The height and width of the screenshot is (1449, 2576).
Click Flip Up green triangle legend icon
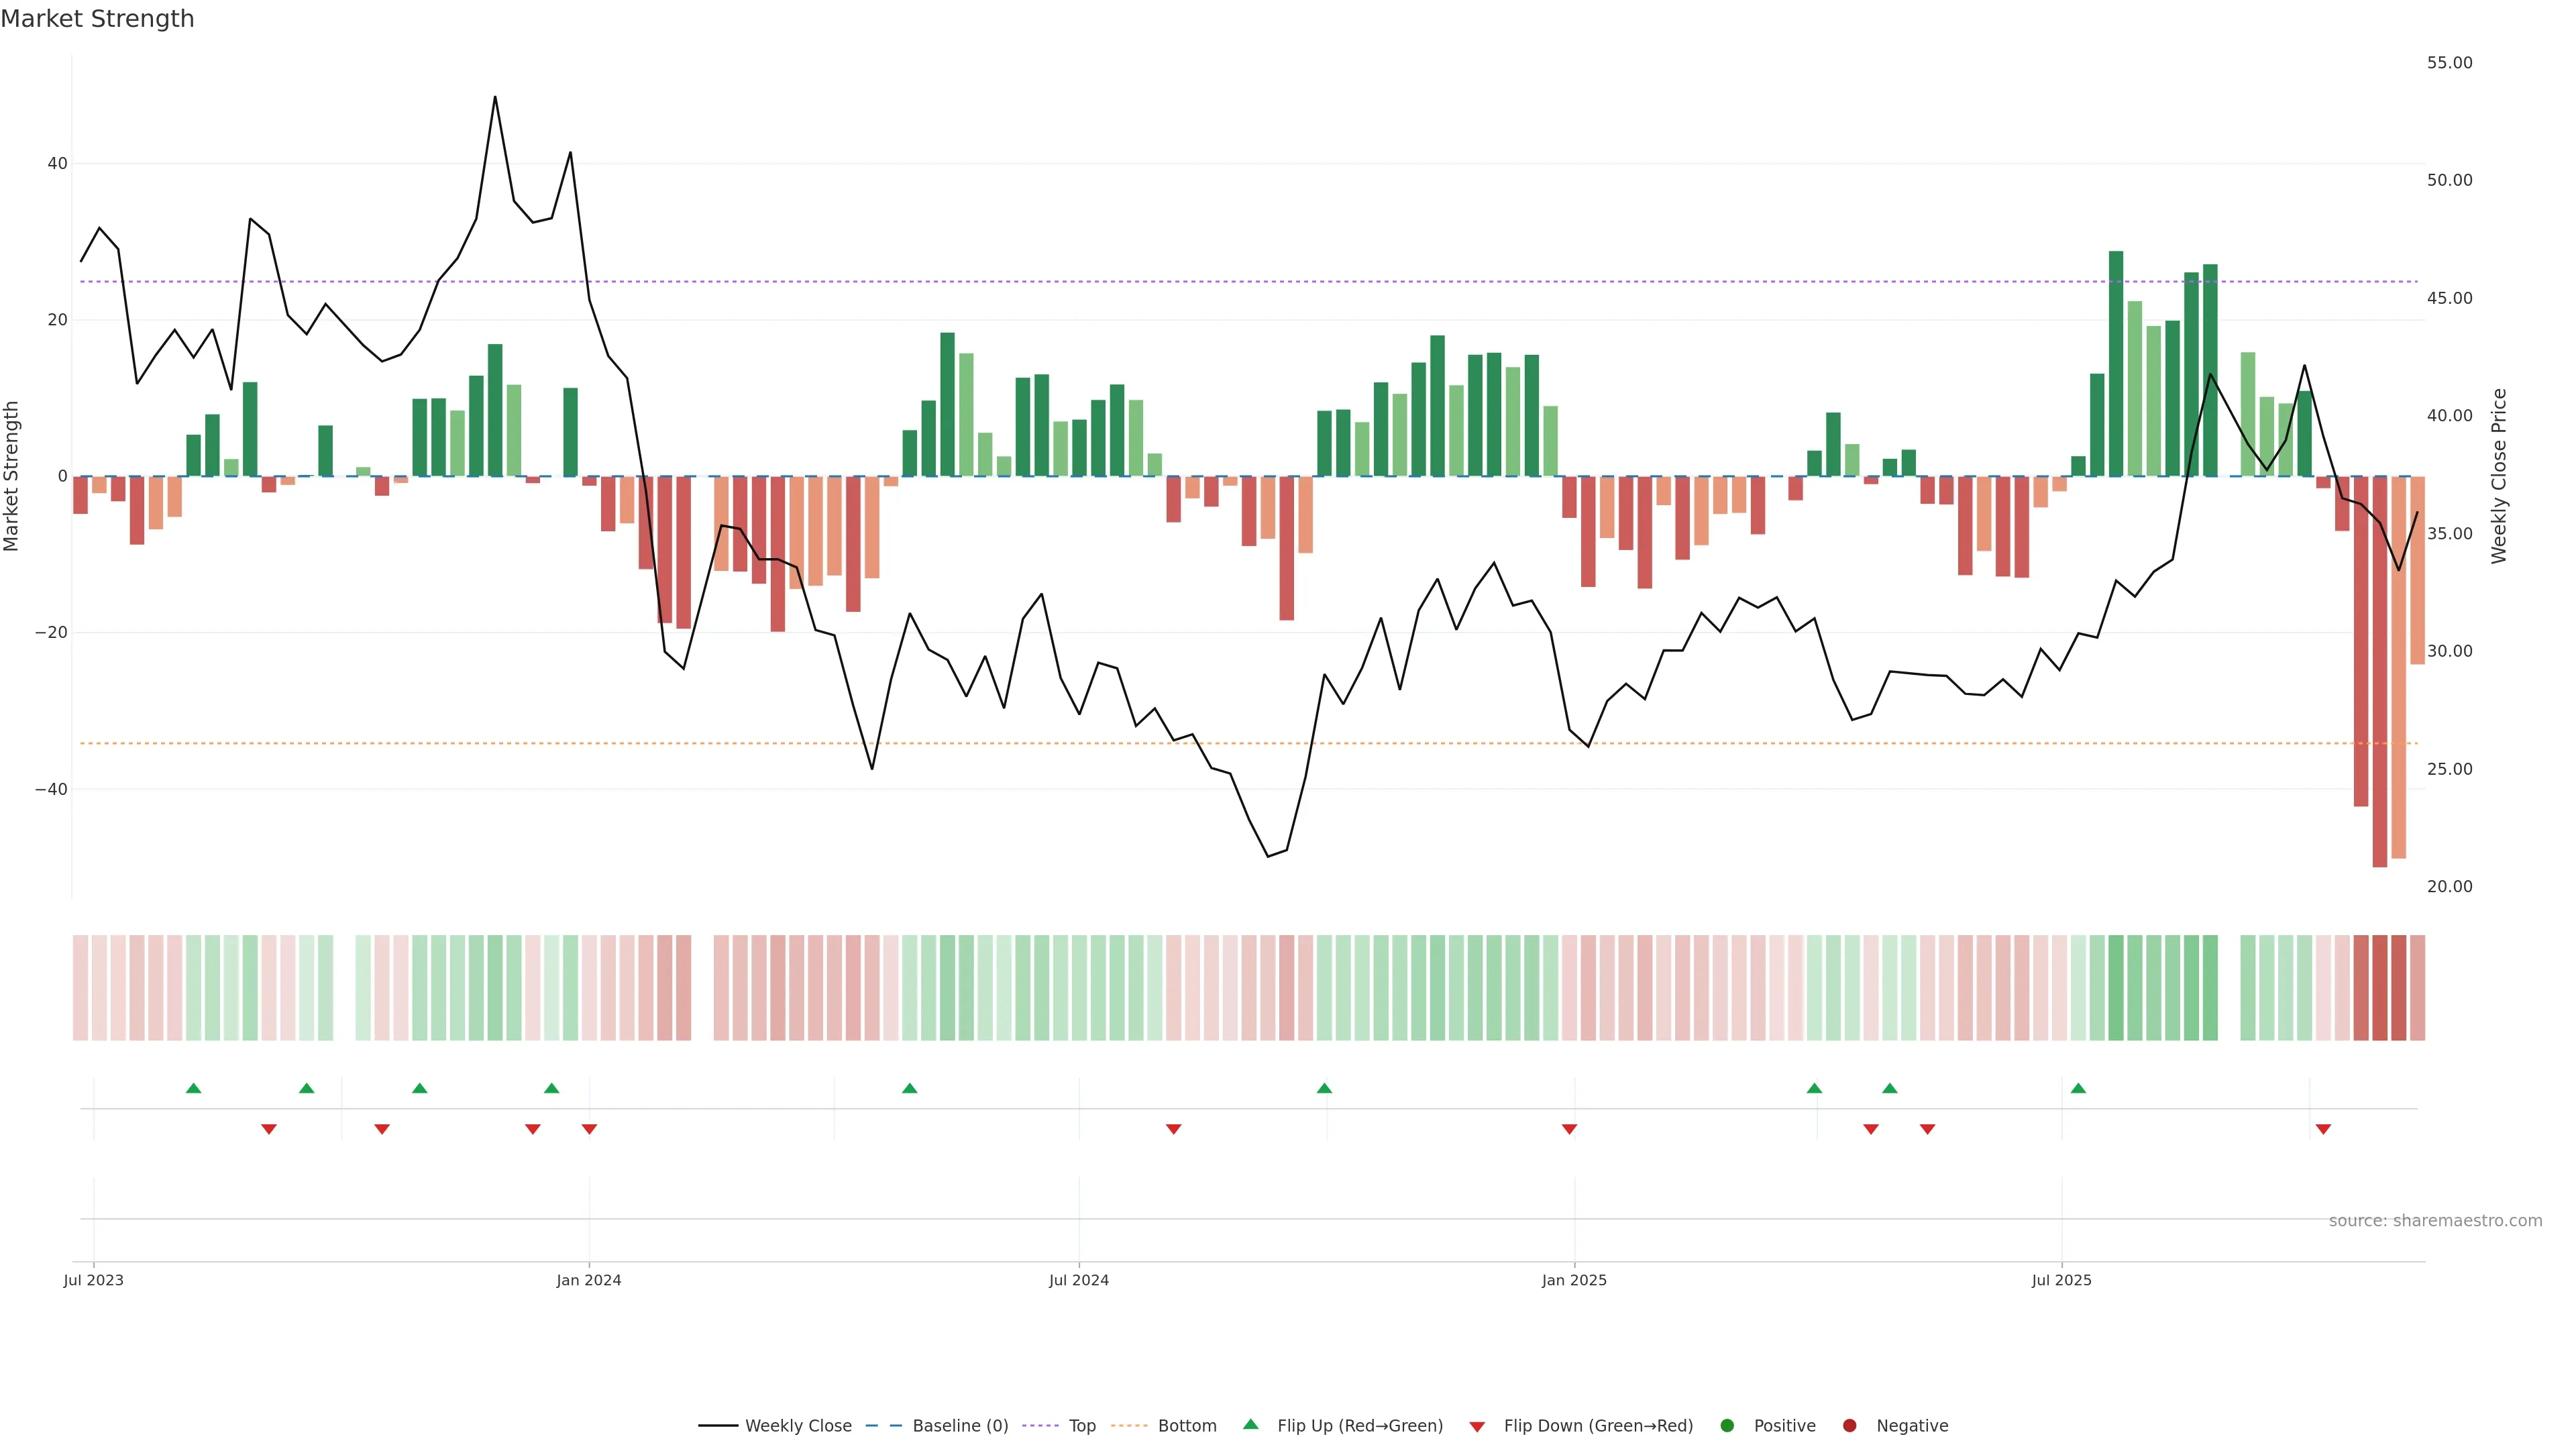tap(1250, 1425)
